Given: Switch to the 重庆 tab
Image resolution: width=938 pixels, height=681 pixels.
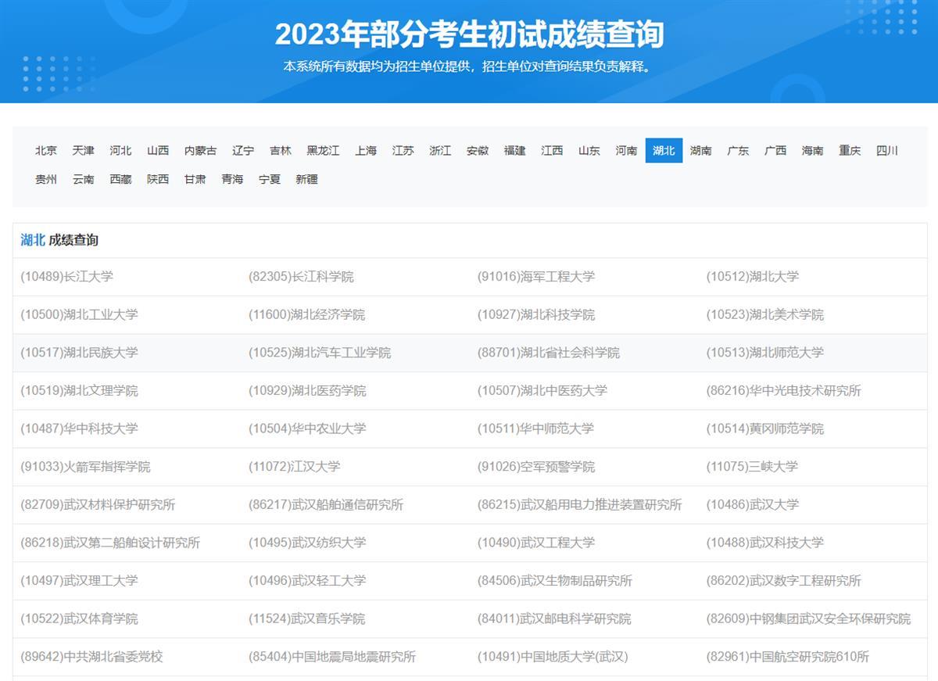Looking at the screenshot, I should coord(850,151).
